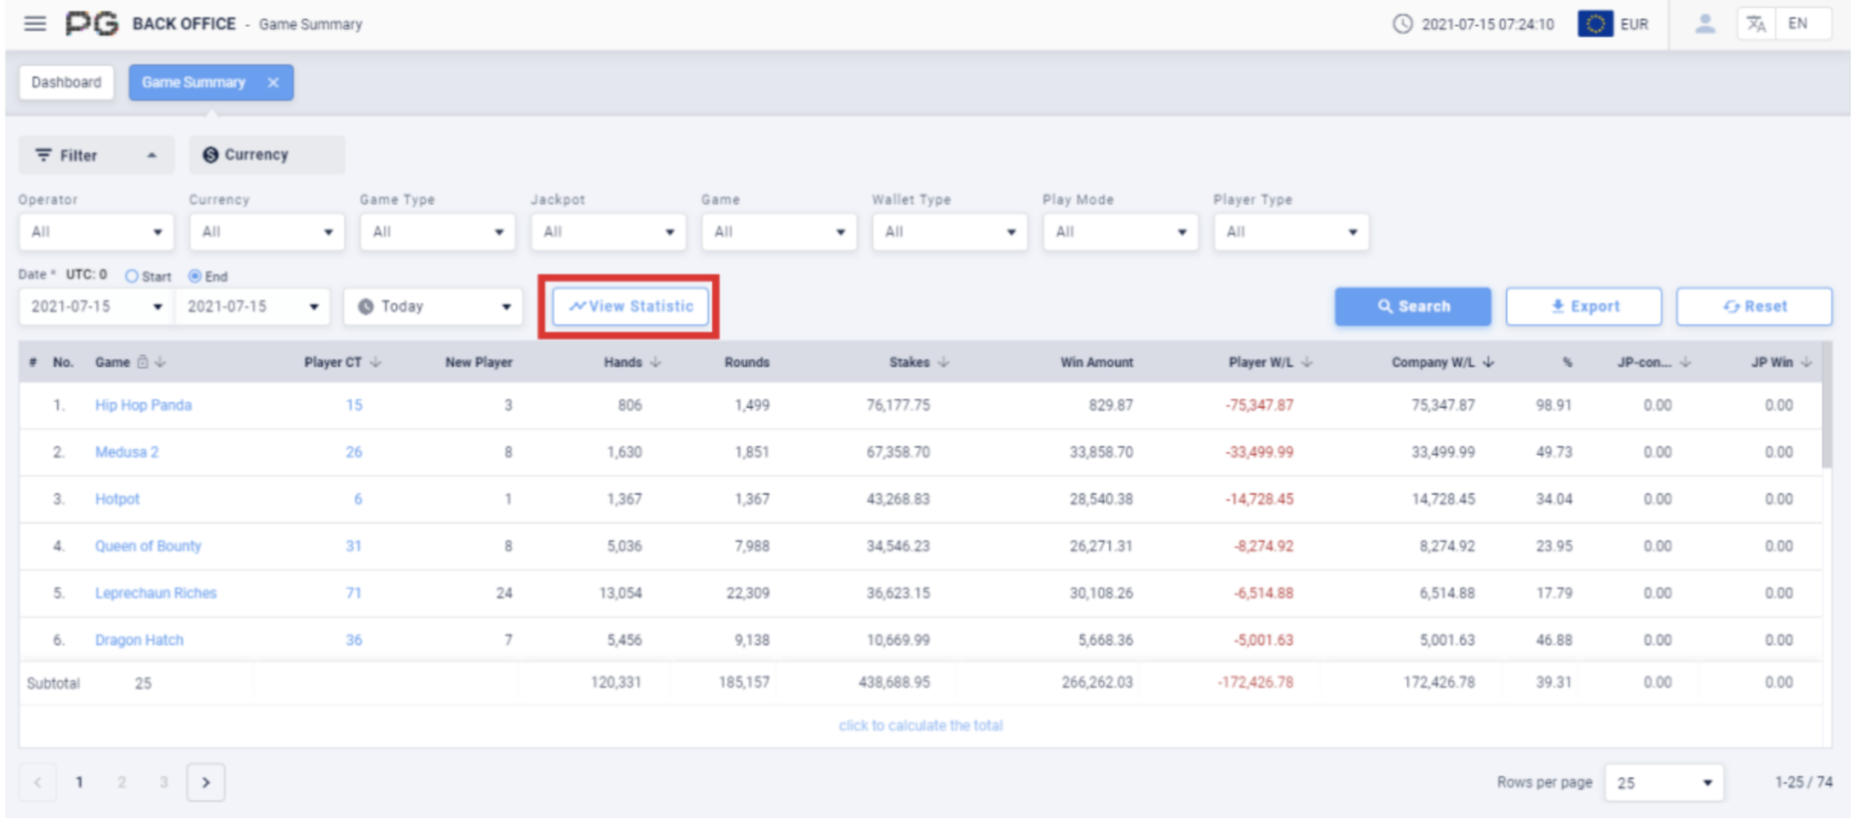
Task: Expand the Game Type dropdown
Action: click(x=437, y=231)
